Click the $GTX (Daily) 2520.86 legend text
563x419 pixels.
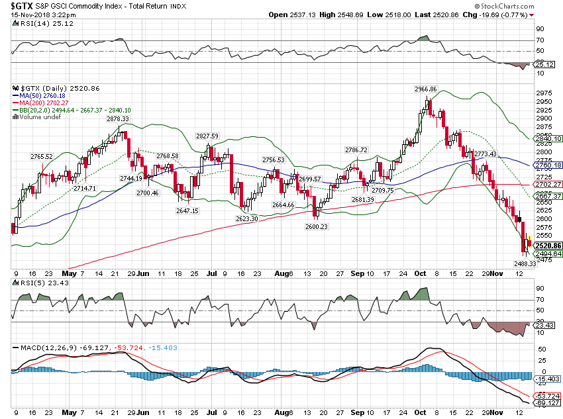coord(60,88)
